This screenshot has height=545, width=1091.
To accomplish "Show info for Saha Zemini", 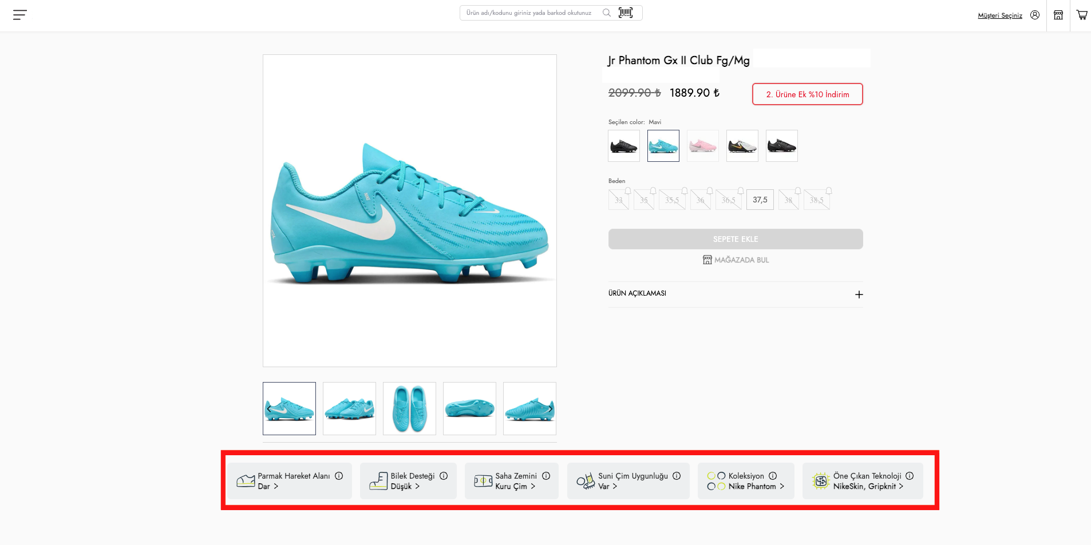I will 546,476.
